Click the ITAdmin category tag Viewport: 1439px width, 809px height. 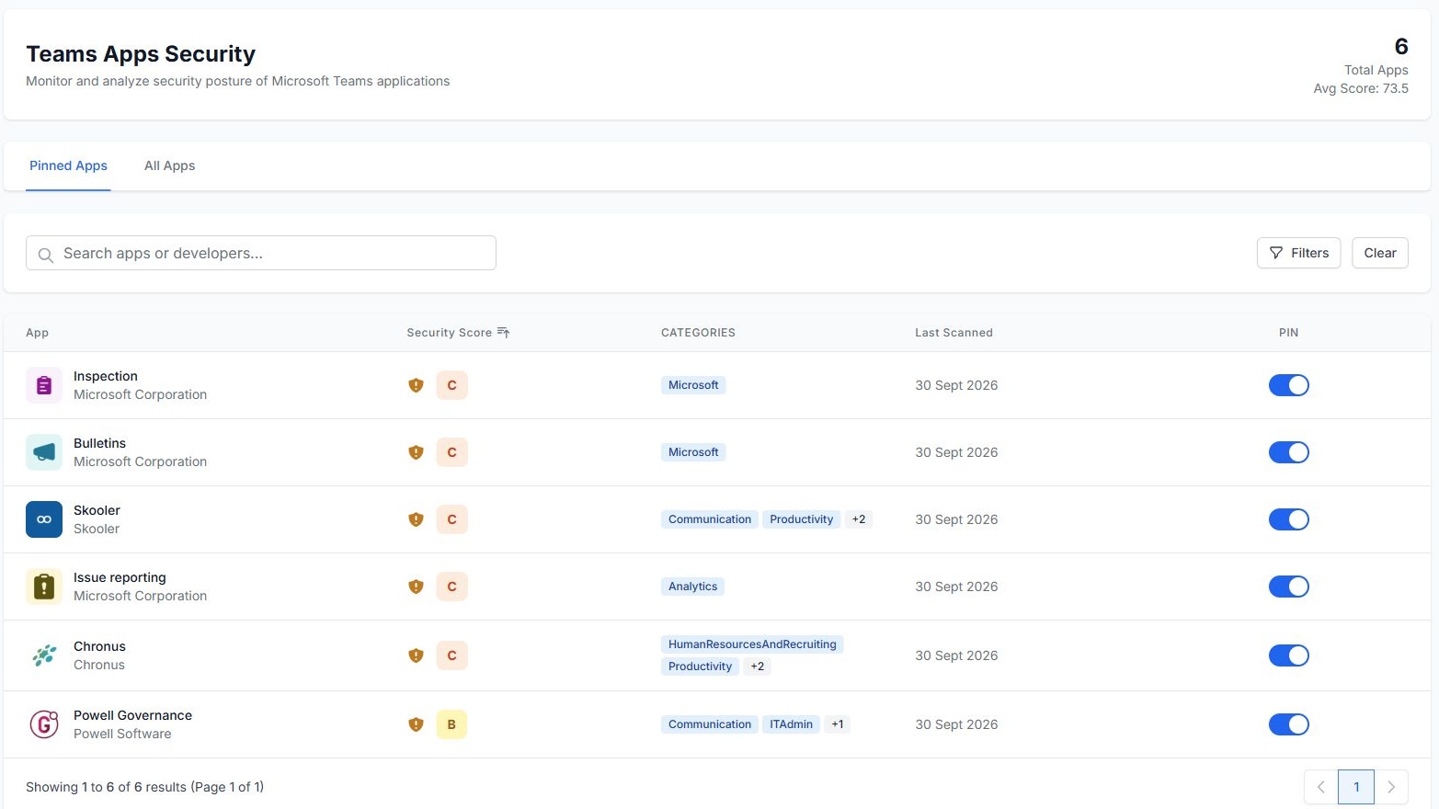tap(791, 724)
